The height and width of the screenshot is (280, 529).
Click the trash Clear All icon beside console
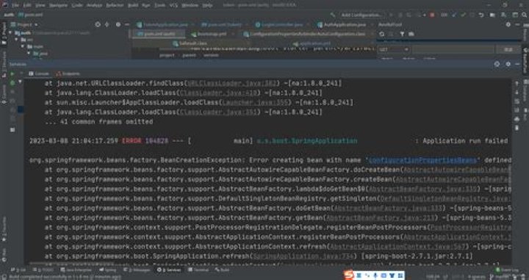click(x=517, y=128)
